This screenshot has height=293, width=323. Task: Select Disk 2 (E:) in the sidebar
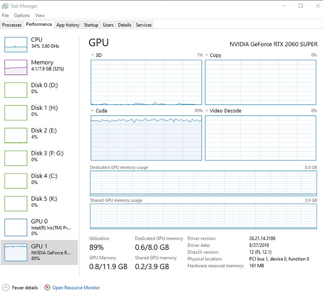40,135
